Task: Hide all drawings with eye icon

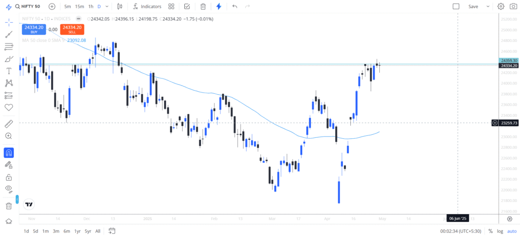Action: pyautogui.click(x=9, y=189)
